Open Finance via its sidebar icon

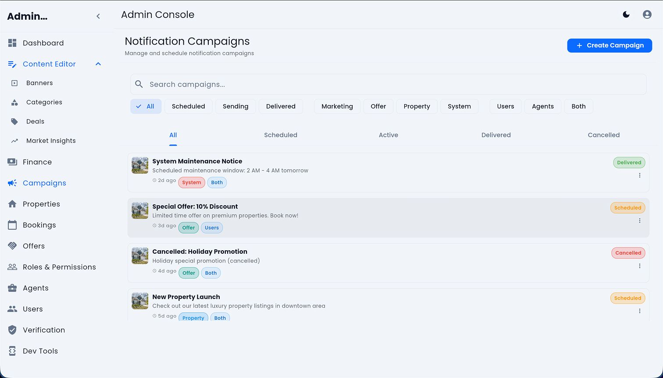click(x=12, y=162)
